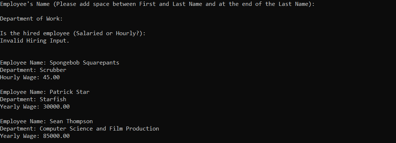Click the "Yearly Wage: 30000.00" line
Viewport: 396px width, 143px height.
point(35,107)
